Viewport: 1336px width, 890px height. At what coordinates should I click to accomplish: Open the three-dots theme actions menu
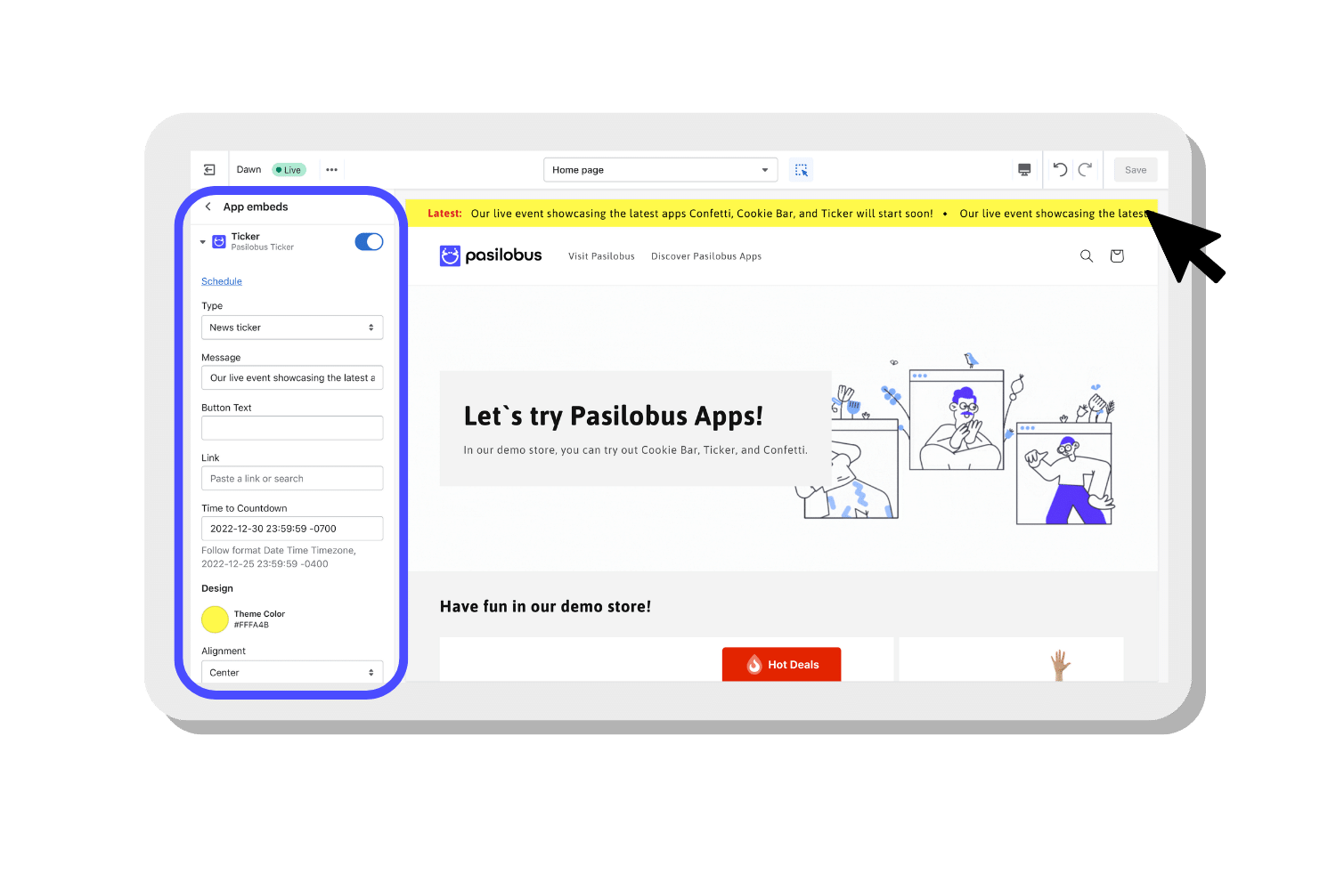point(331,170)
